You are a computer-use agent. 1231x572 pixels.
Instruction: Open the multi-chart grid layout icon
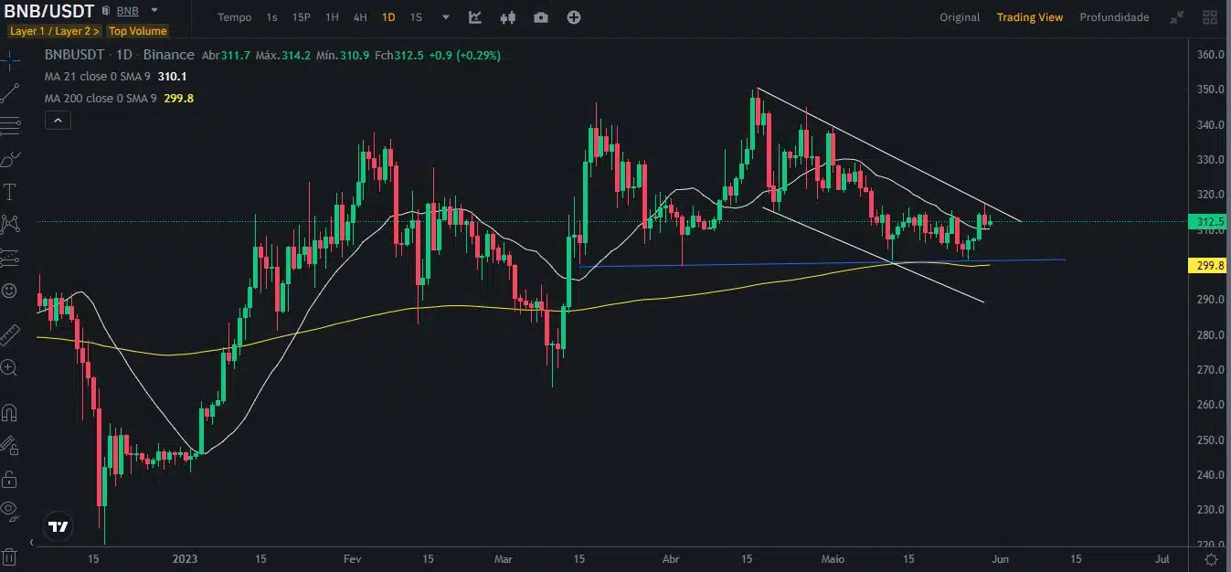pyautogui.click(x=1211, y=17)
